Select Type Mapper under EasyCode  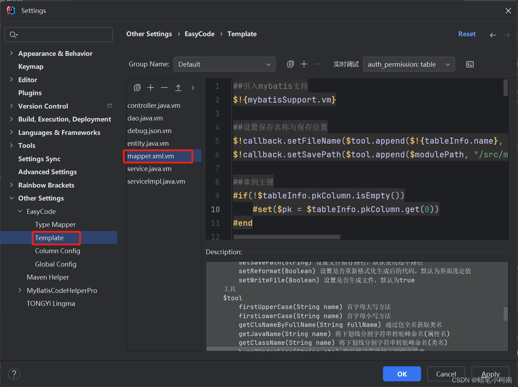point(55,224)
